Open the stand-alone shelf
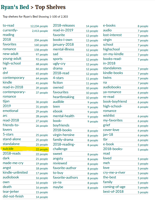The image size is (155, 200). point(12,139)
